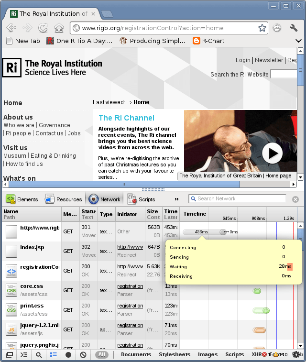Screen dimensions: 306x362
Task: Sort by the Status column header
Action: click(89, 214)
